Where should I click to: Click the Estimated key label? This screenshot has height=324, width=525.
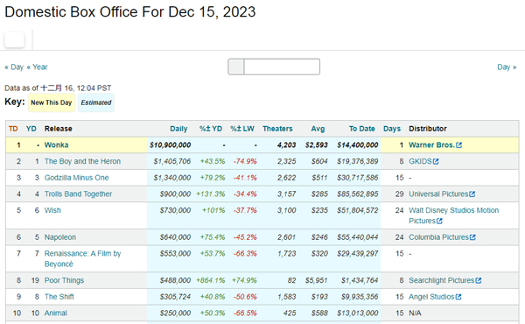[x=96, y=102]
